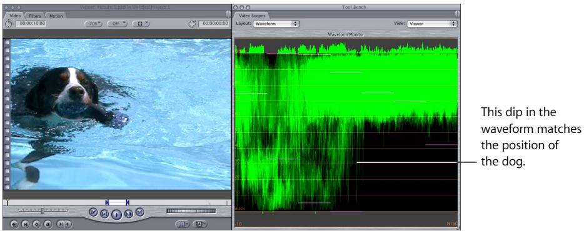This screenshot has height=231, width=584.
Task: Click the Viewer window drag handle
Action: (x=228, y=14)
